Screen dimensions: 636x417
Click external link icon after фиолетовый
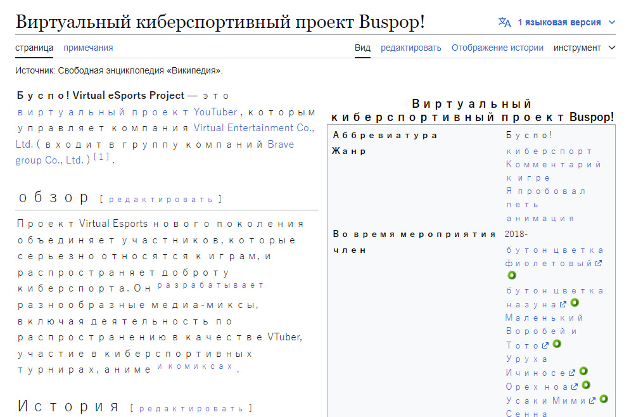pos(599,264)
